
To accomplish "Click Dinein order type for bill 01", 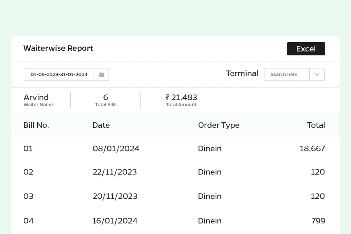I will click(x=210, y=149).
